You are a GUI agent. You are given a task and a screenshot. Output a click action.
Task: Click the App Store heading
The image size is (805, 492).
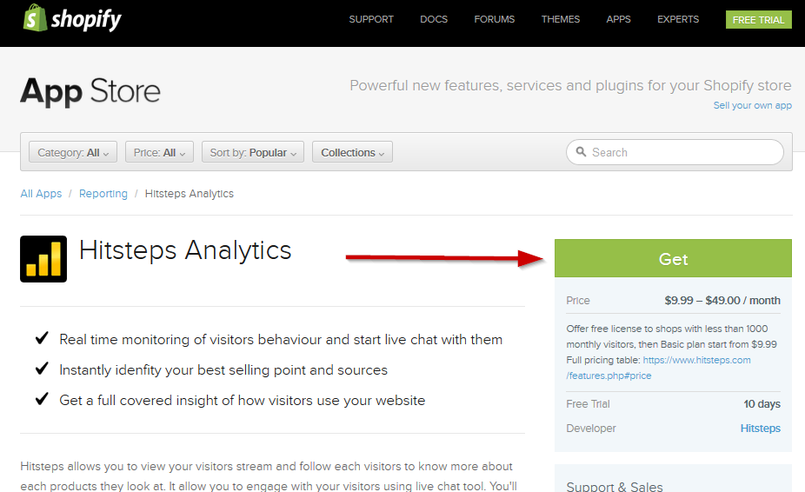point(90,91)
